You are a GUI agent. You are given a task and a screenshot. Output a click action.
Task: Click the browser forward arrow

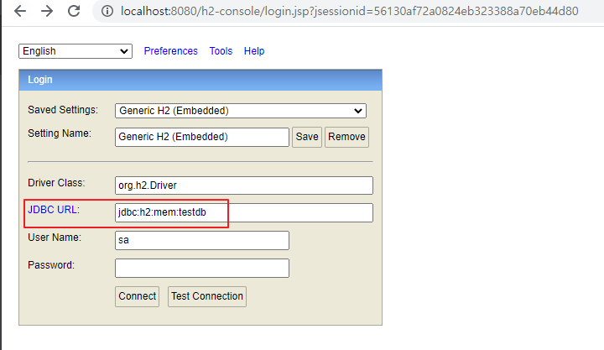(47, 11)
